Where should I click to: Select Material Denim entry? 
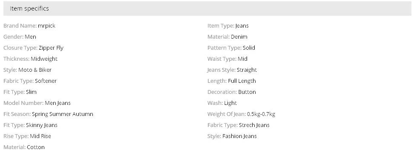click(x=227, y=37)
